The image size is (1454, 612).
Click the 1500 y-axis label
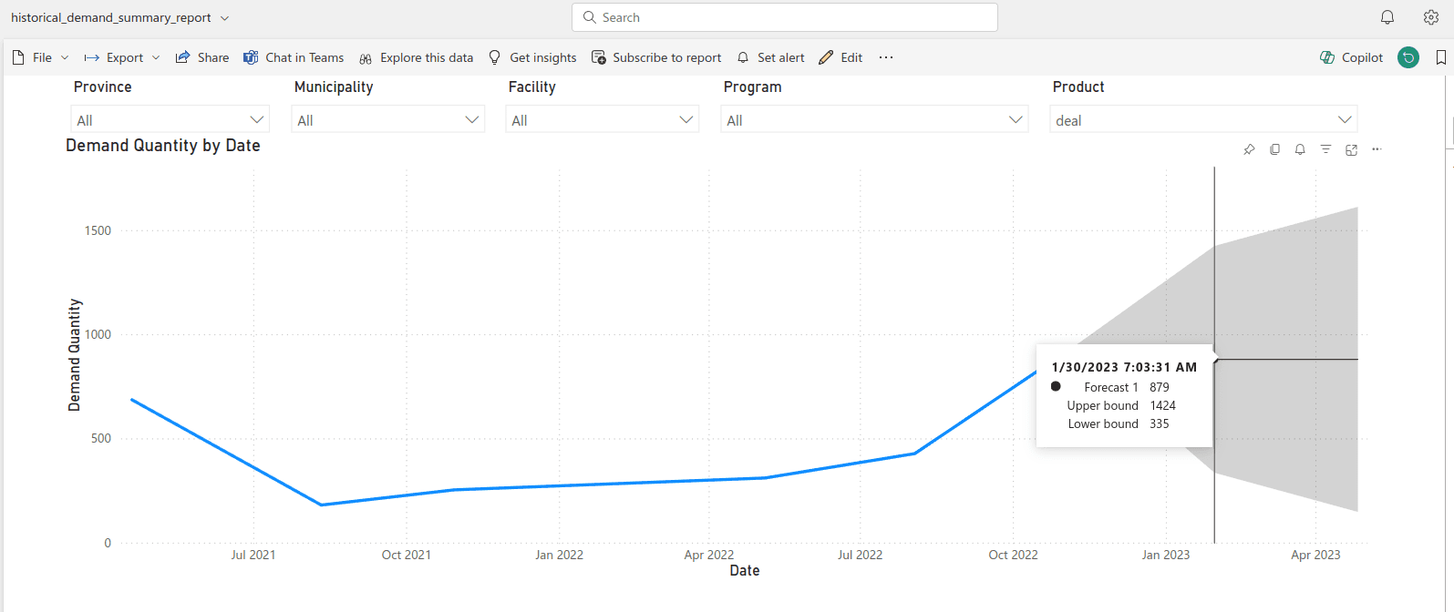pyautogui.click(x=98, y=230)
